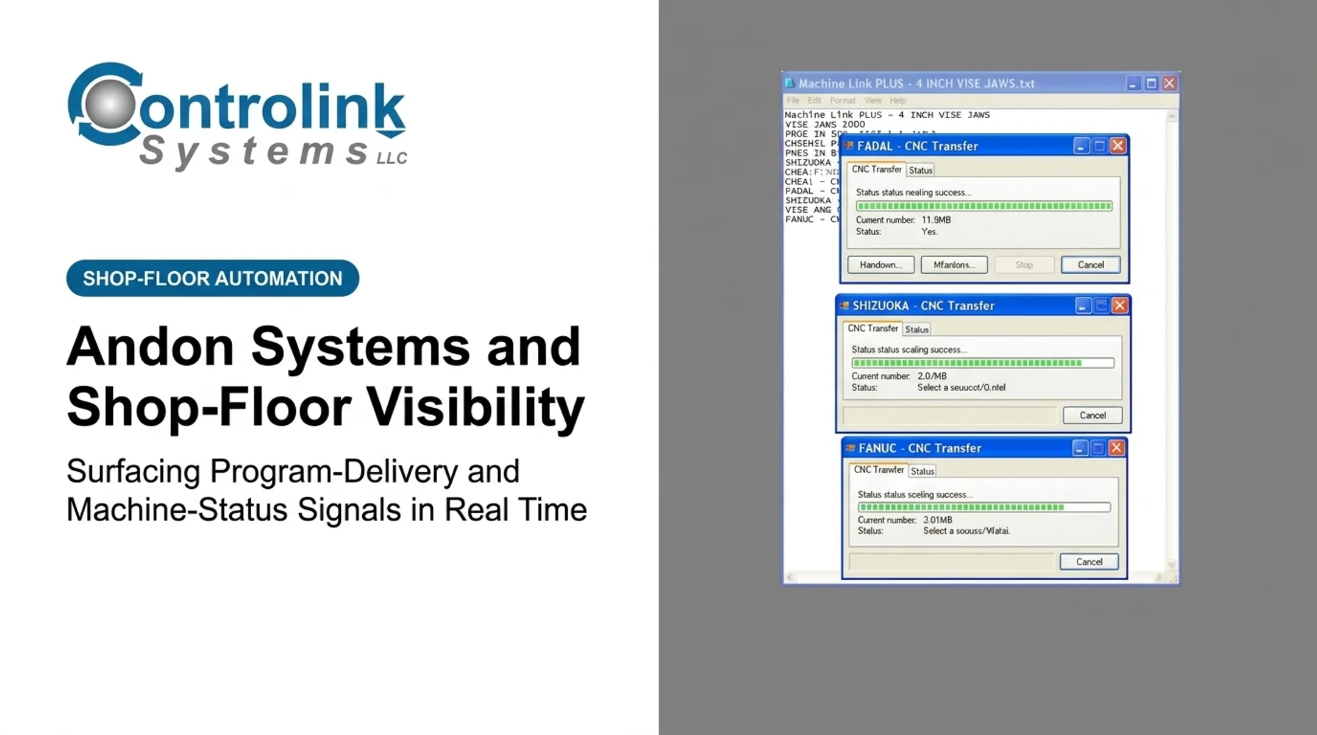Image resolution: width=1317 pixels, height=735 pixels.
Task: Cancel the FANUC CNC transfer
Action: pyautogui.click(x=1089, y=561)
